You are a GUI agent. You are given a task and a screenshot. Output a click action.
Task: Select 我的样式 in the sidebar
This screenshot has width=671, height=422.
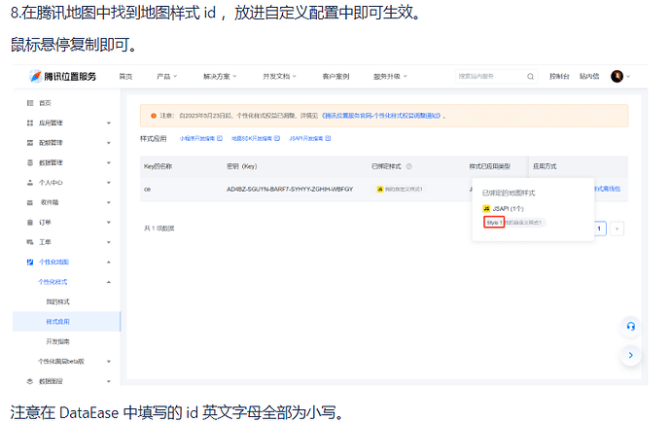(57, 301)
